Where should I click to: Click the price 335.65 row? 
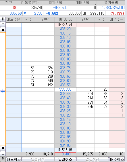(65, 76)
